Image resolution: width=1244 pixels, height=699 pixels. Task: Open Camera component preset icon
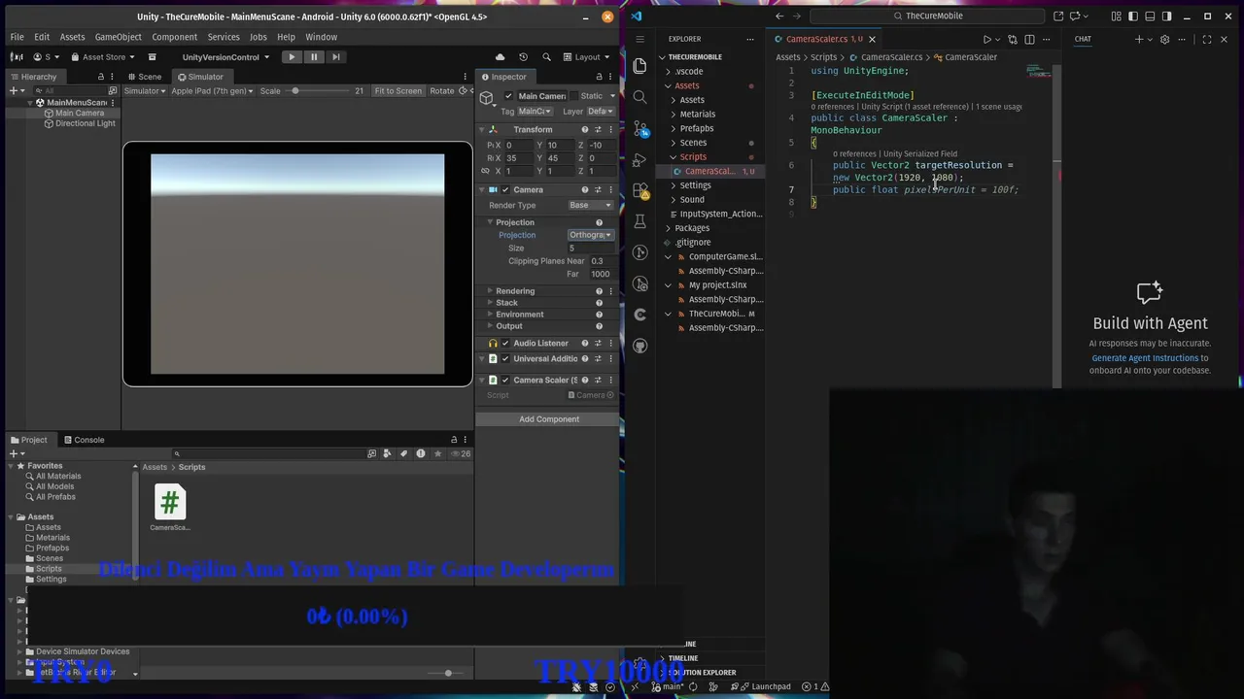[x=598, y=189]
